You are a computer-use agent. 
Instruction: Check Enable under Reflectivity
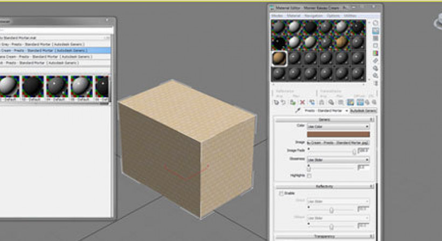(281, 194)
